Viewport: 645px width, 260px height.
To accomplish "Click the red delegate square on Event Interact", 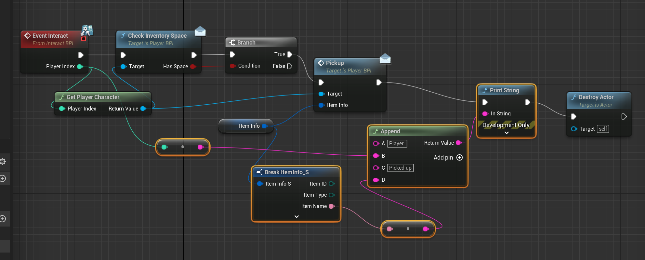I will point(84,39).
